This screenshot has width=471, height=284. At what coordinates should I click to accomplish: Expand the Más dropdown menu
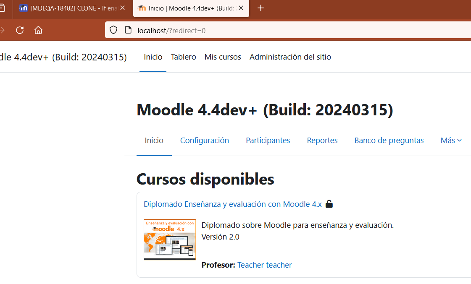[x=451, y=141]
